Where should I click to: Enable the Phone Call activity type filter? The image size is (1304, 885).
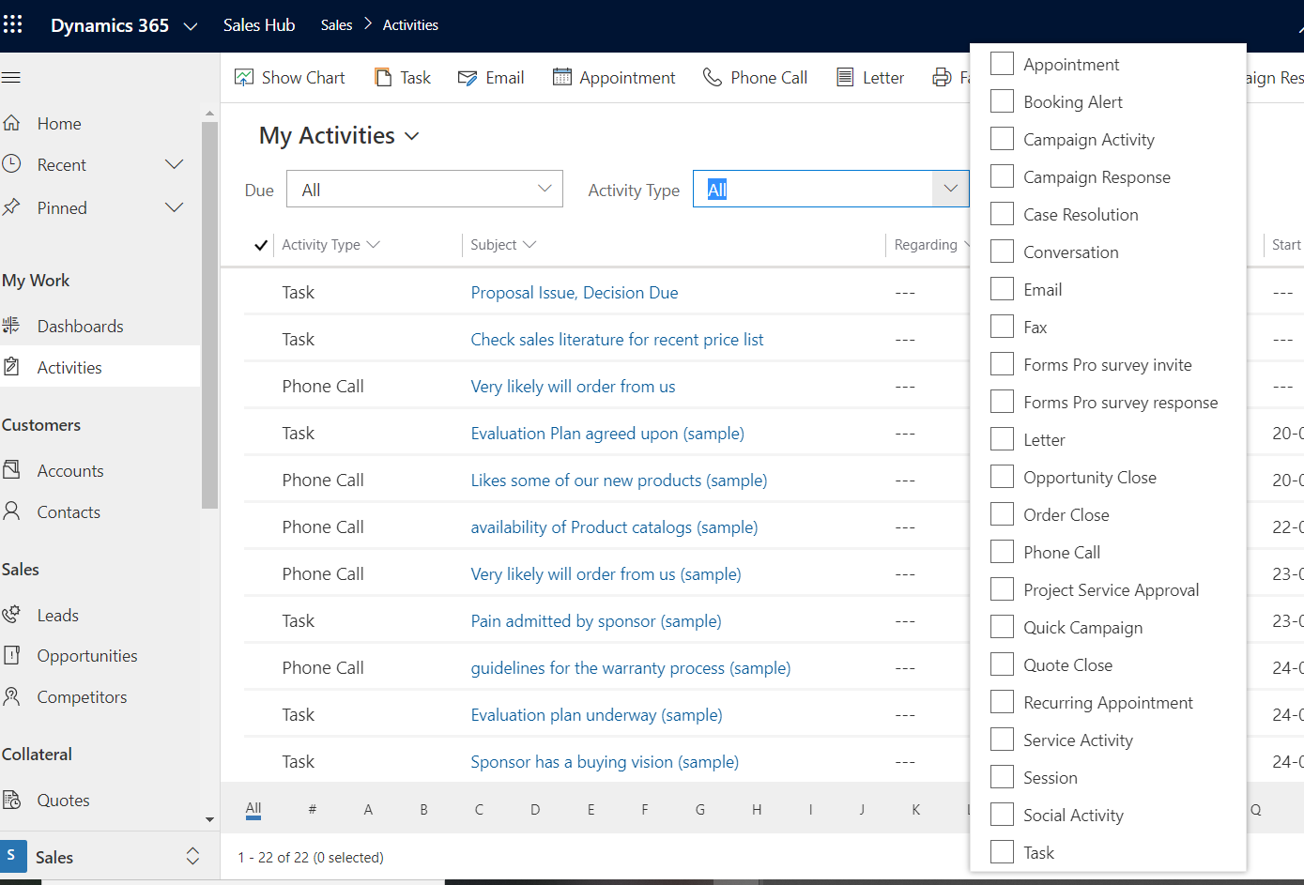[1002, 552]
